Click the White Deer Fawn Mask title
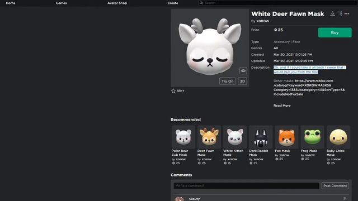 288,14
